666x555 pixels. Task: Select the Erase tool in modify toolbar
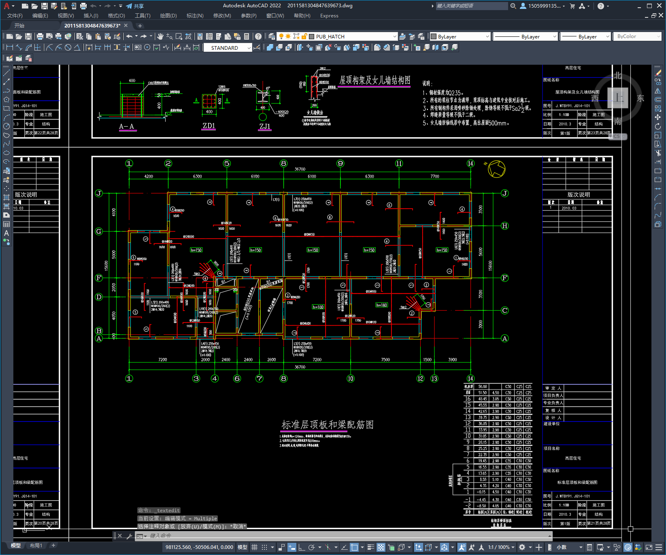pyautogui.click(x=658, y=73)
